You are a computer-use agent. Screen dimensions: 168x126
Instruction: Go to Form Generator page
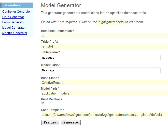(13, 22)
